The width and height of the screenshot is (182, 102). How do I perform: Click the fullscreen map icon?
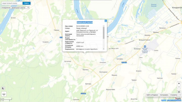coord(179,92)
